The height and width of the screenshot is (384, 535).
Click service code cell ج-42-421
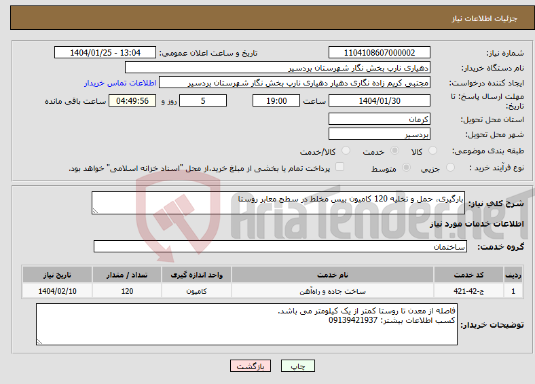pos(469,291)
